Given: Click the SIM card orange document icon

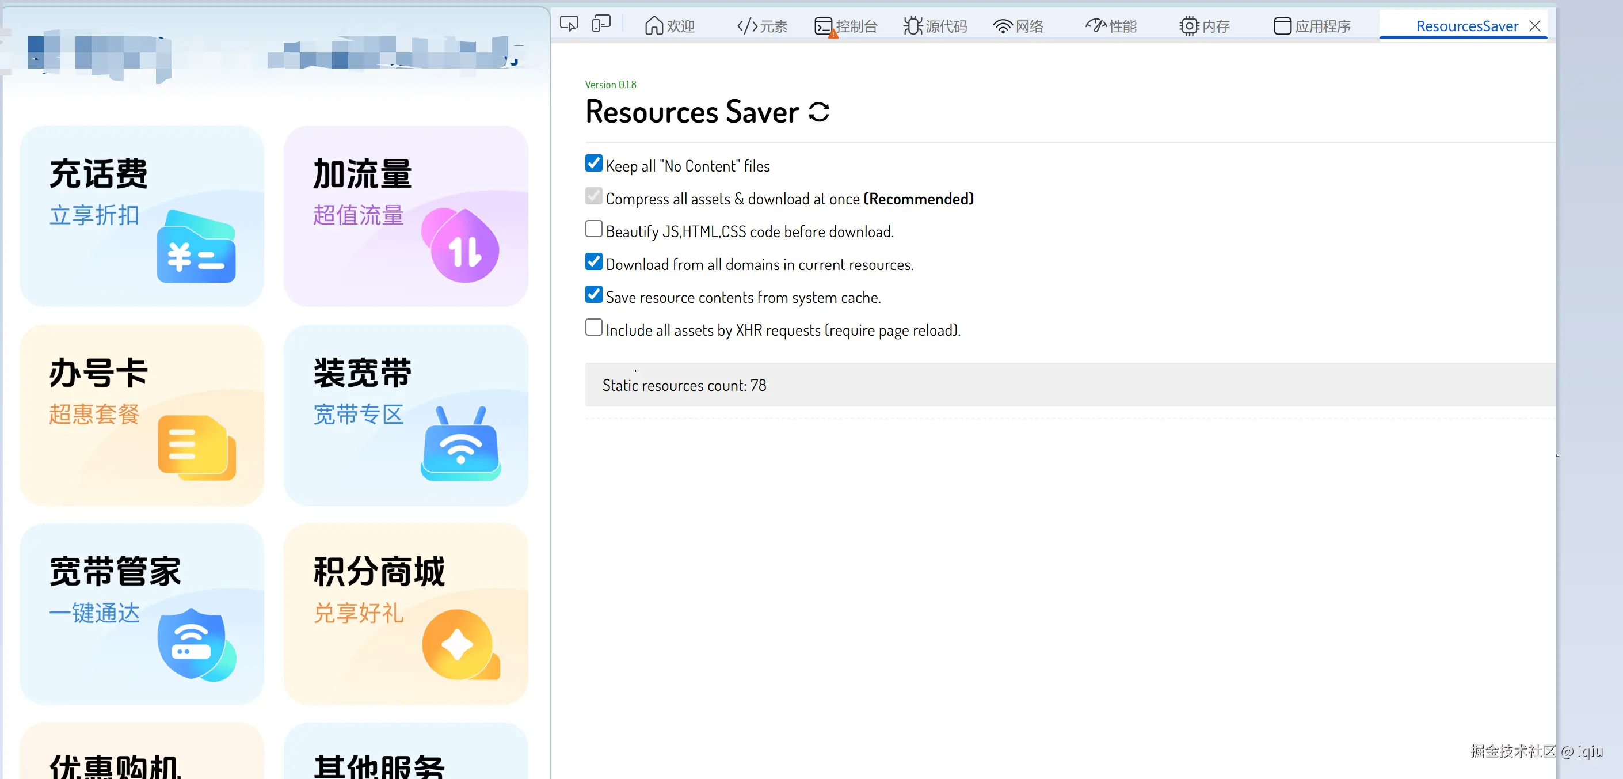Looking at the screenshot, I should click(196, 447).
